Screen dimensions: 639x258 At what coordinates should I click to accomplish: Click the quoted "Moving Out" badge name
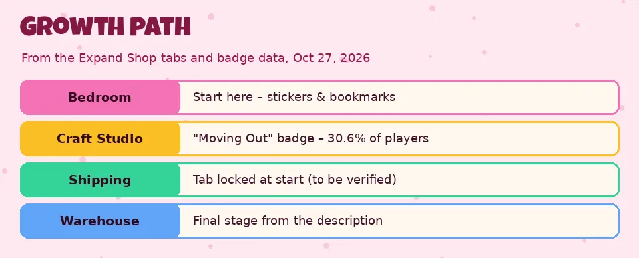click(x=232, y=138)
